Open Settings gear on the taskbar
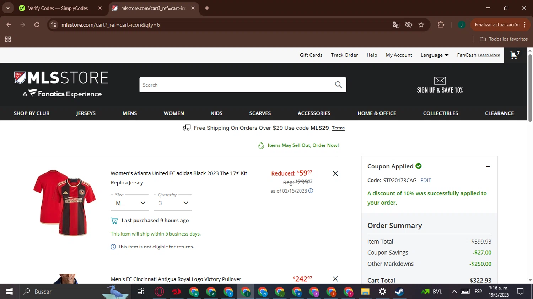The image size is (533, 299). tap(382, 292)
